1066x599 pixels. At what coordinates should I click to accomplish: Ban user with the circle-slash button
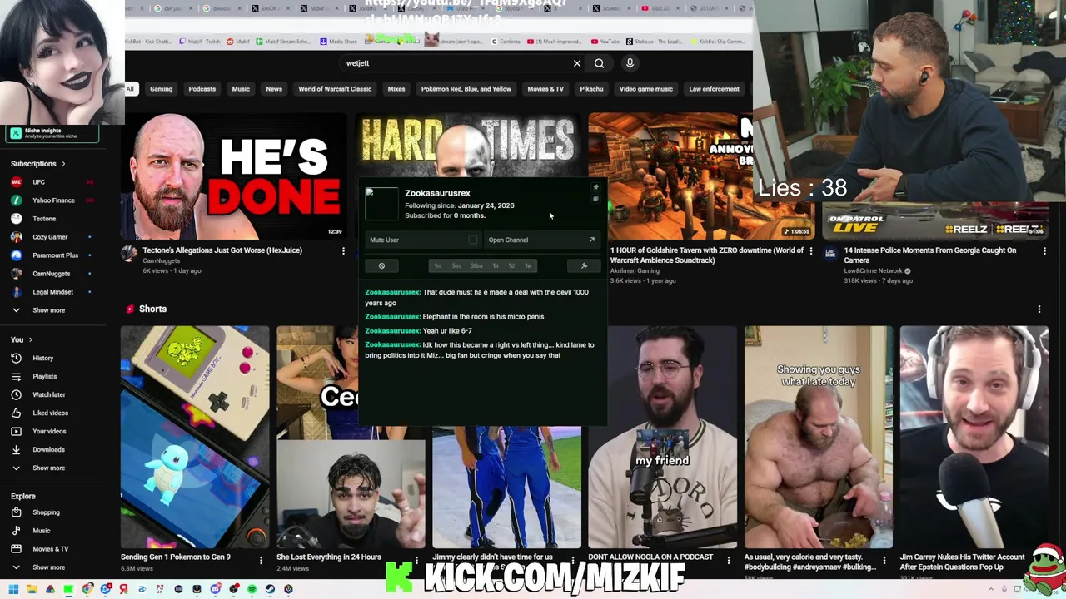pos(381,266)
